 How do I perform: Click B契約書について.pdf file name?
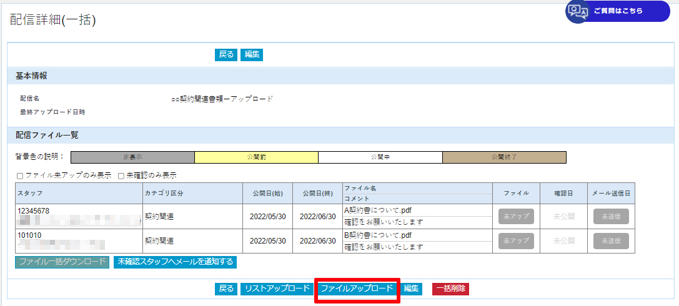pos(378,235)
